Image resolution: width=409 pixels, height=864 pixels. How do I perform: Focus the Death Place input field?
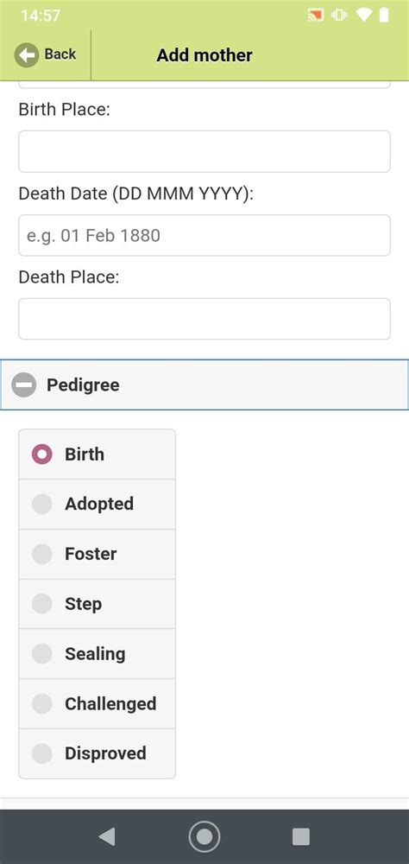(x=204, y=319)
